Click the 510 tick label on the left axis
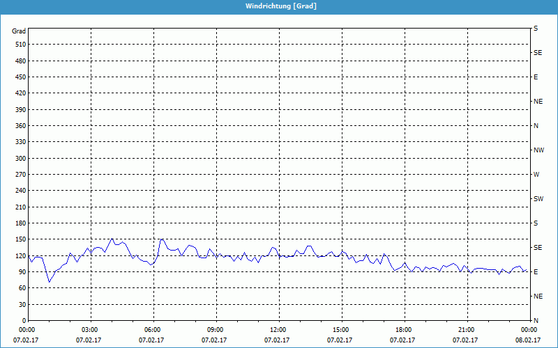 pyautogui.click(x=20, y=45)
